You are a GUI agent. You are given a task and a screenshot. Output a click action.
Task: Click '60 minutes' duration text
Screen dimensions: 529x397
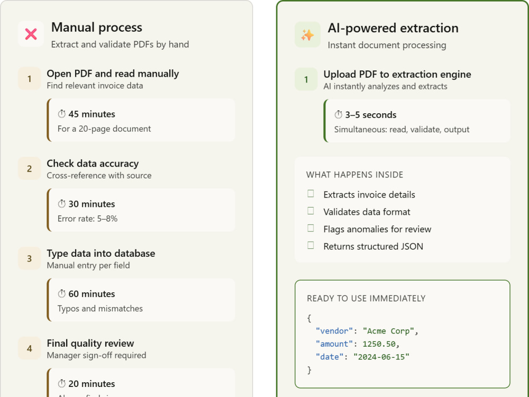tap(92, 294)
